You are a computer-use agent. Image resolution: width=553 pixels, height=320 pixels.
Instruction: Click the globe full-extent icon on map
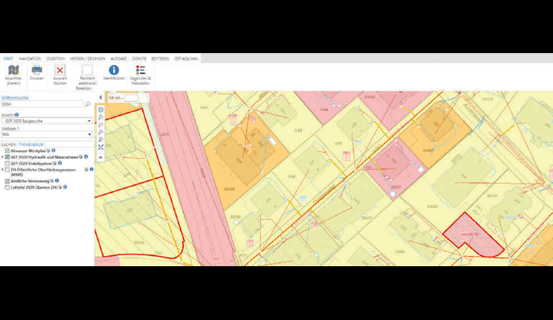(x=100, y=110)
